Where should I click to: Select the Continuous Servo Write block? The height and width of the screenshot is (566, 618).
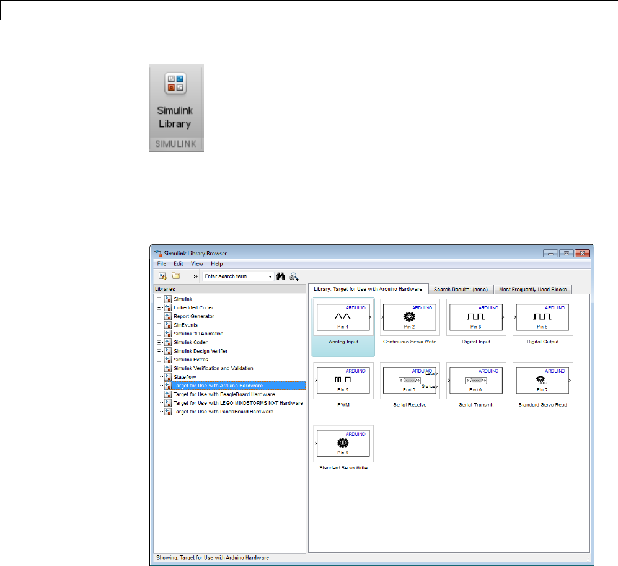click(x=410, y=322)
